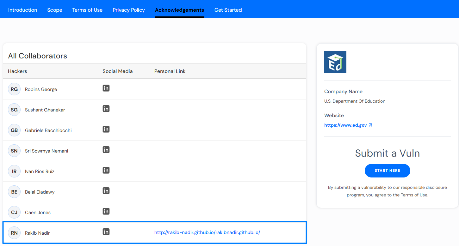Click the START HERE button
The height and width of the screenshot is (246, 459).
[388, 171]
